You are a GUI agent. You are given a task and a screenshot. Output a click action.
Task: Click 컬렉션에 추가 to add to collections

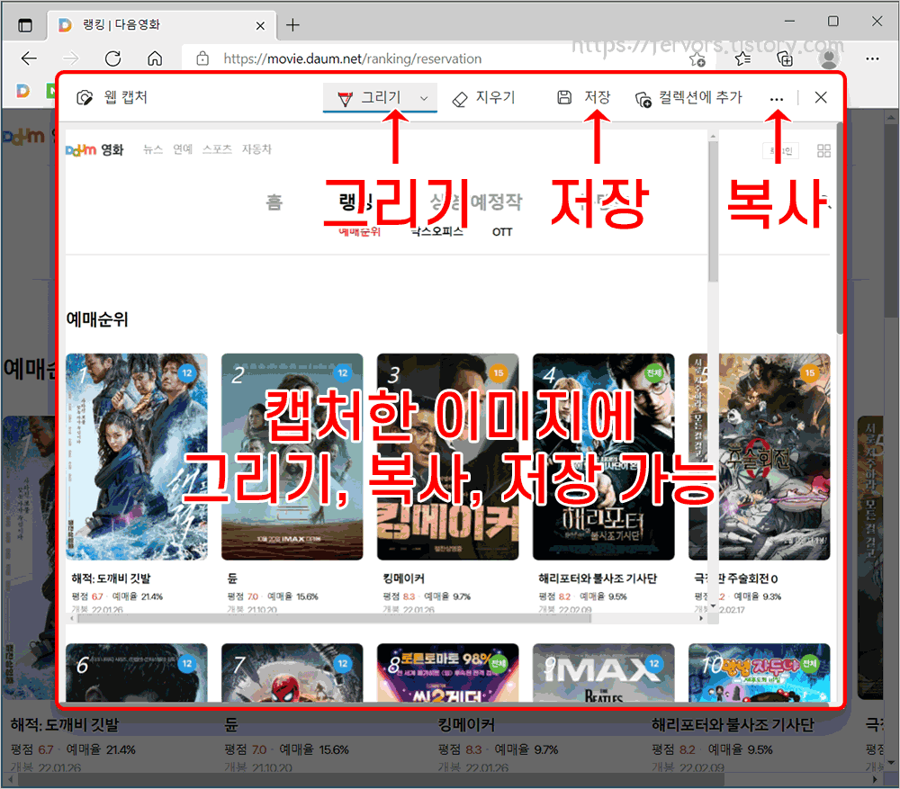[688, 97]
